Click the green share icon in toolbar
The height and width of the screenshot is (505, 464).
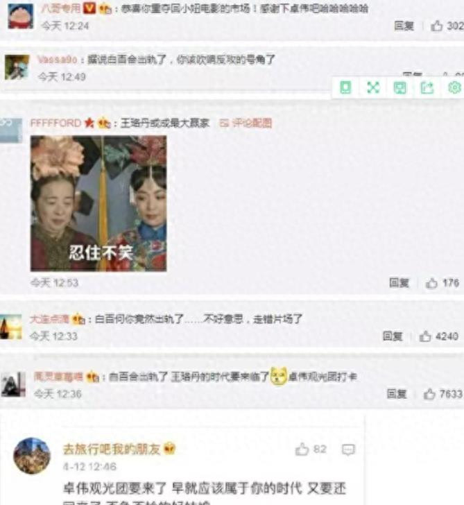tap(427, 87)
